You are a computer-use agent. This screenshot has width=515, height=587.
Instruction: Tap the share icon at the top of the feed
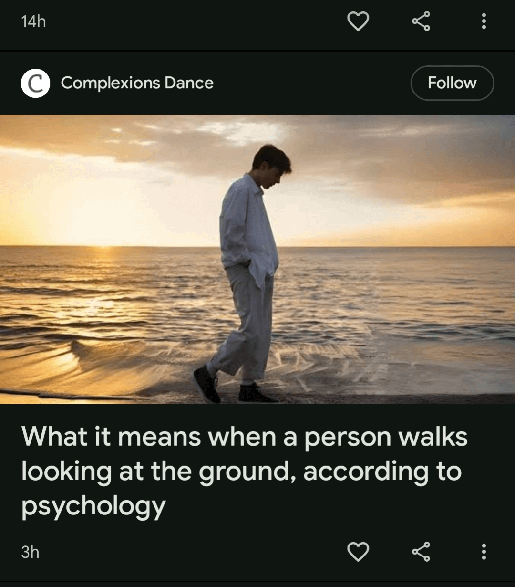click(421, 21)
